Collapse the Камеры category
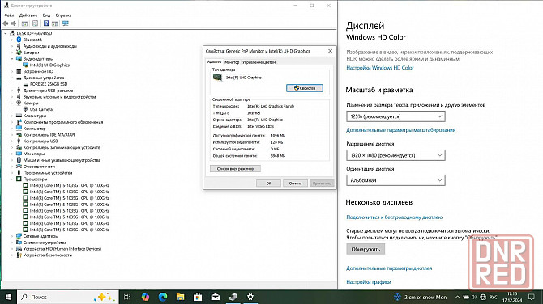 [12, 103]
